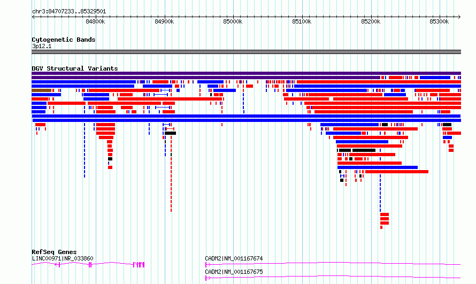The height and width of the screenshot is (284, 476).
Task: Select the CADM2|NM_001167675 transcript label
Action: click(234, 272)
